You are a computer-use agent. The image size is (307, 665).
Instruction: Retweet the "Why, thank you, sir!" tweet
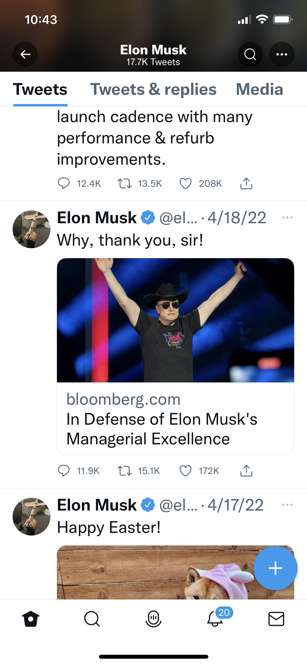[x=124, y=471]
